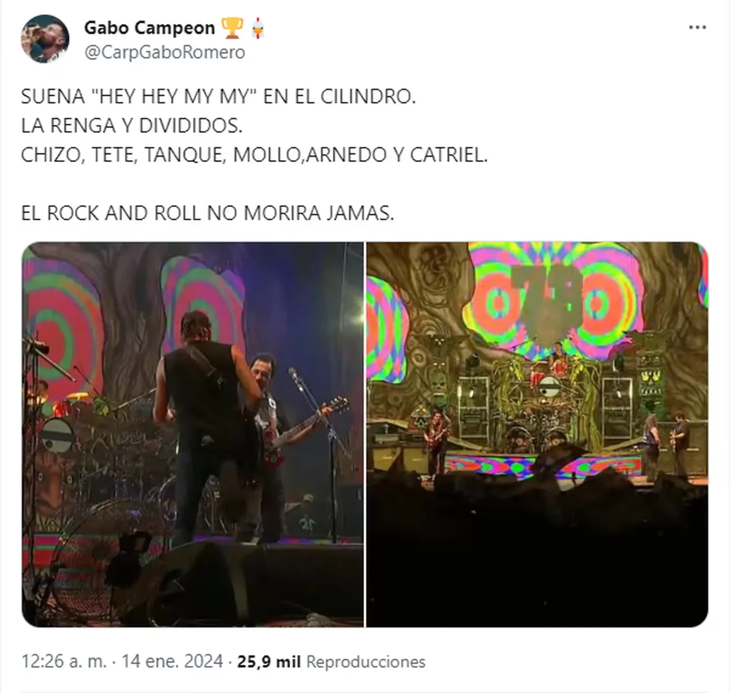Screen dimensions: 730x693
Task: Open the three-dot more options menu
Action: coord(698,27)
